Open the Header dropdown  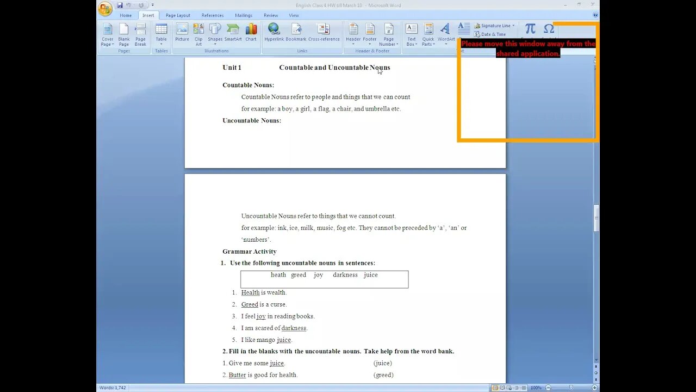353,35
